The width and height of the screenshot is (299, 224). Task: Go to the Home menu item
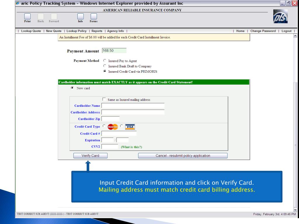[240, 31]
